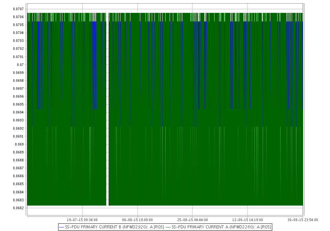Click blue line swatch in legend
Screen dimensions: 330x231
coord(62,227)
